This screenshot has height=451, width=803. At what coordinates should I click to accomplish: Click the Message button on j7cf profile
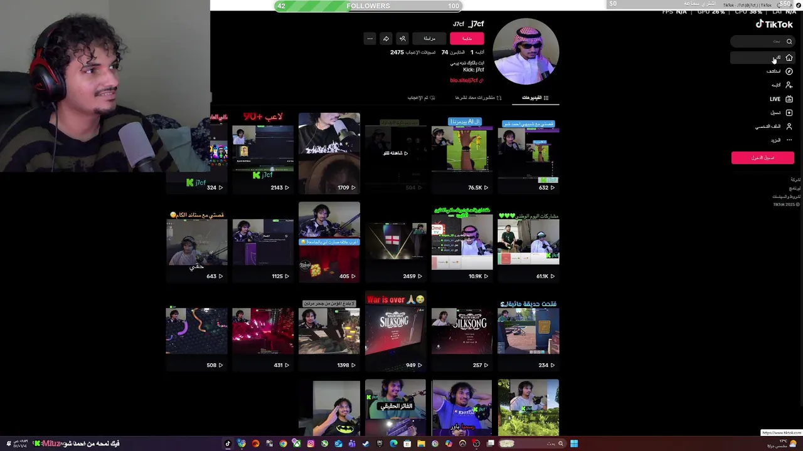click(429, 38)
